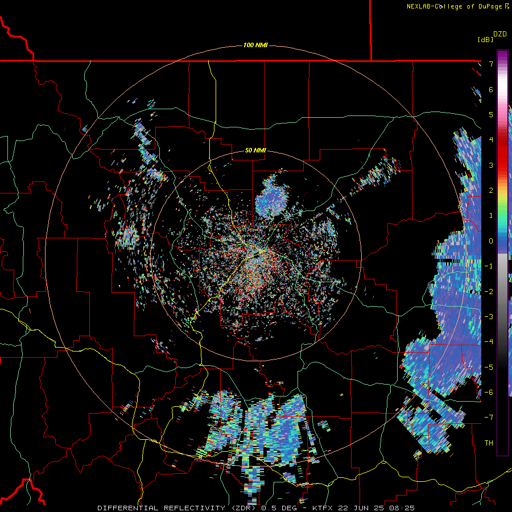This screenshot has width=512, height=512.
Task: Click the color scale bar at 7 dB
Action: [x=502, y=64]
